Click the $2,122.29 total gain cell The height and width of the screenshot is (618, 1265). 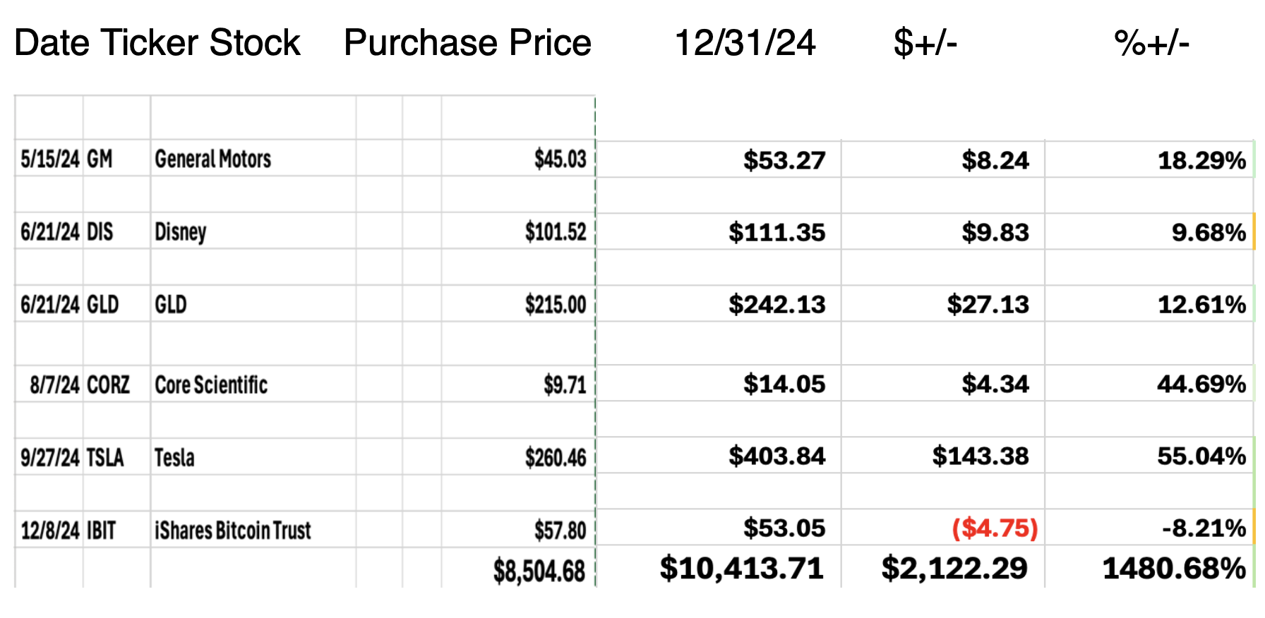[954, 569]
